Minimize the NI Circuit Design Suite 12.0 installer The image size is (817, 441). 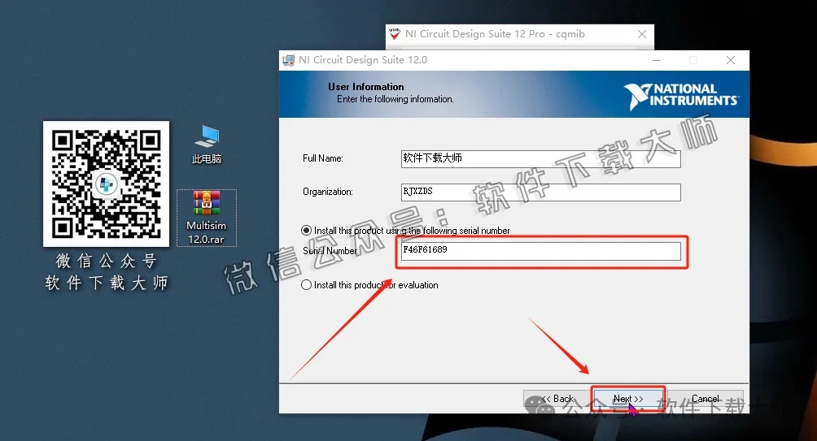tap(656, 60)
